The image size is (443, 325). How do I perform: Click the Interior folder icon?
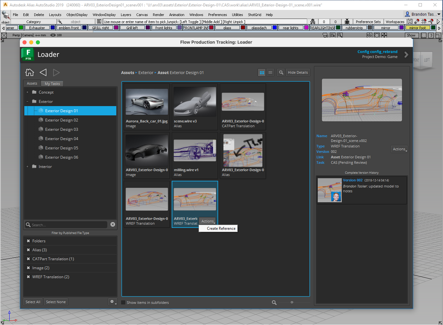point(34,166)
